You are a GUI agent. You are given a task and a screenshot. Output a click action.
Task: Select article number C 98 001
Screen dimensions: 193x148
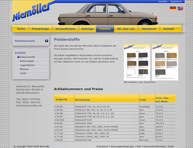coord(59,140)
